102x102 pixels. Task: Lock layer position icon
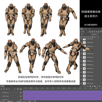click(x=88, y=37)
